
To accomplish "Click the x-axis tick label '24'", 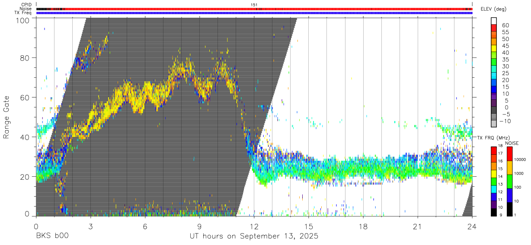I will click(x=472, y=226).
